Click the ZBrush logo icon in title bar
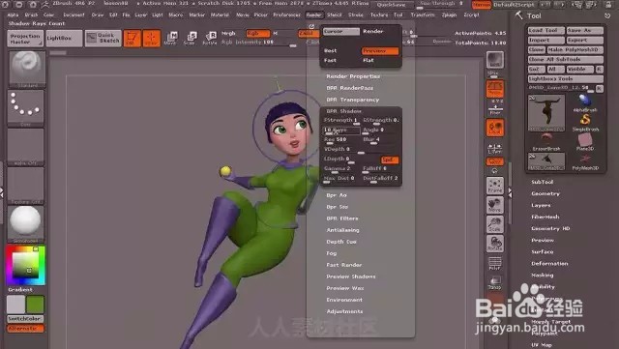 pyautogui.click(x=45, y=4)
